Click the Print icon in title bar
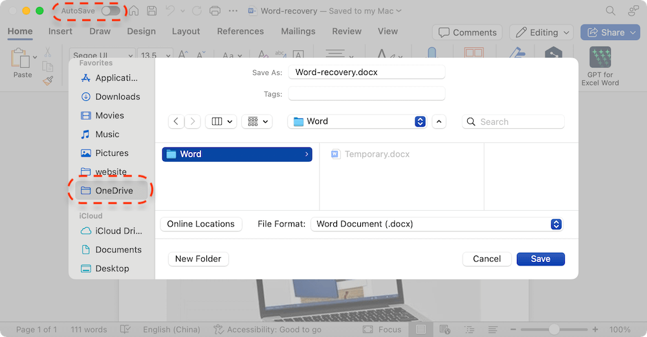The height and width of the screenshot is (337, 647). pyautogui.click(x=215, y=11)
